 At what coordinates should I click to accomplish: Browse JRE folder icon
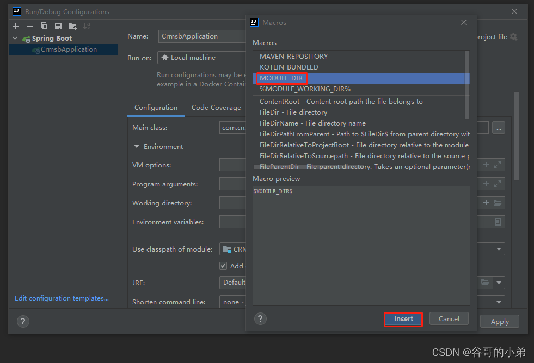click(x=485, y=283)
